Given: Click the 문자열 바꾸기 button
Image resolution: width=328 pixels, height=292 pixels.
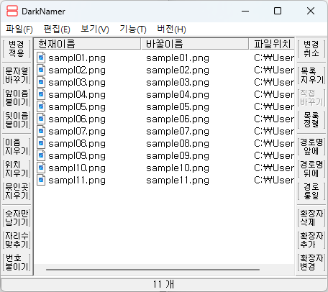Looking at the screenshot, I should pos(17,76).
